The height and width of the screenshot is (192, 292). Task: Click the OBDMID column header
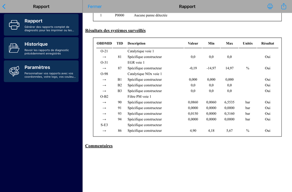(x=104, y=43)
